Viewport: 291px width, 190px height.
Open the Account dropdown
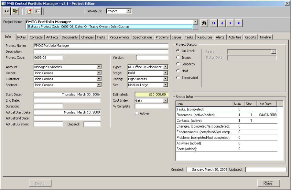click(99, 67)
